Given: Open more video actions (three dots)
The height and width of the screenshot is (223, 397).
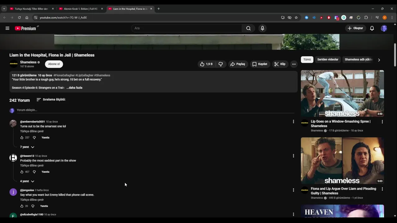Looking at the screenshot, I should click(x=294, y=64).
